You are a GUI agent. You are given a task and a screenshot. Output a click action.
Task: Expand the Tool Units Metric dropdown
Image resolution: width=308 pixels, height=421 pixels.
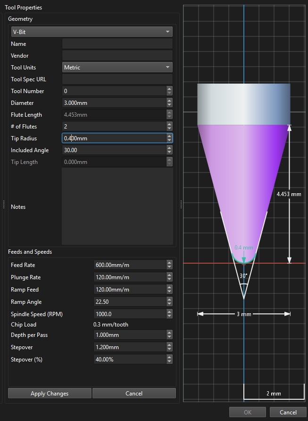[117, 68]
